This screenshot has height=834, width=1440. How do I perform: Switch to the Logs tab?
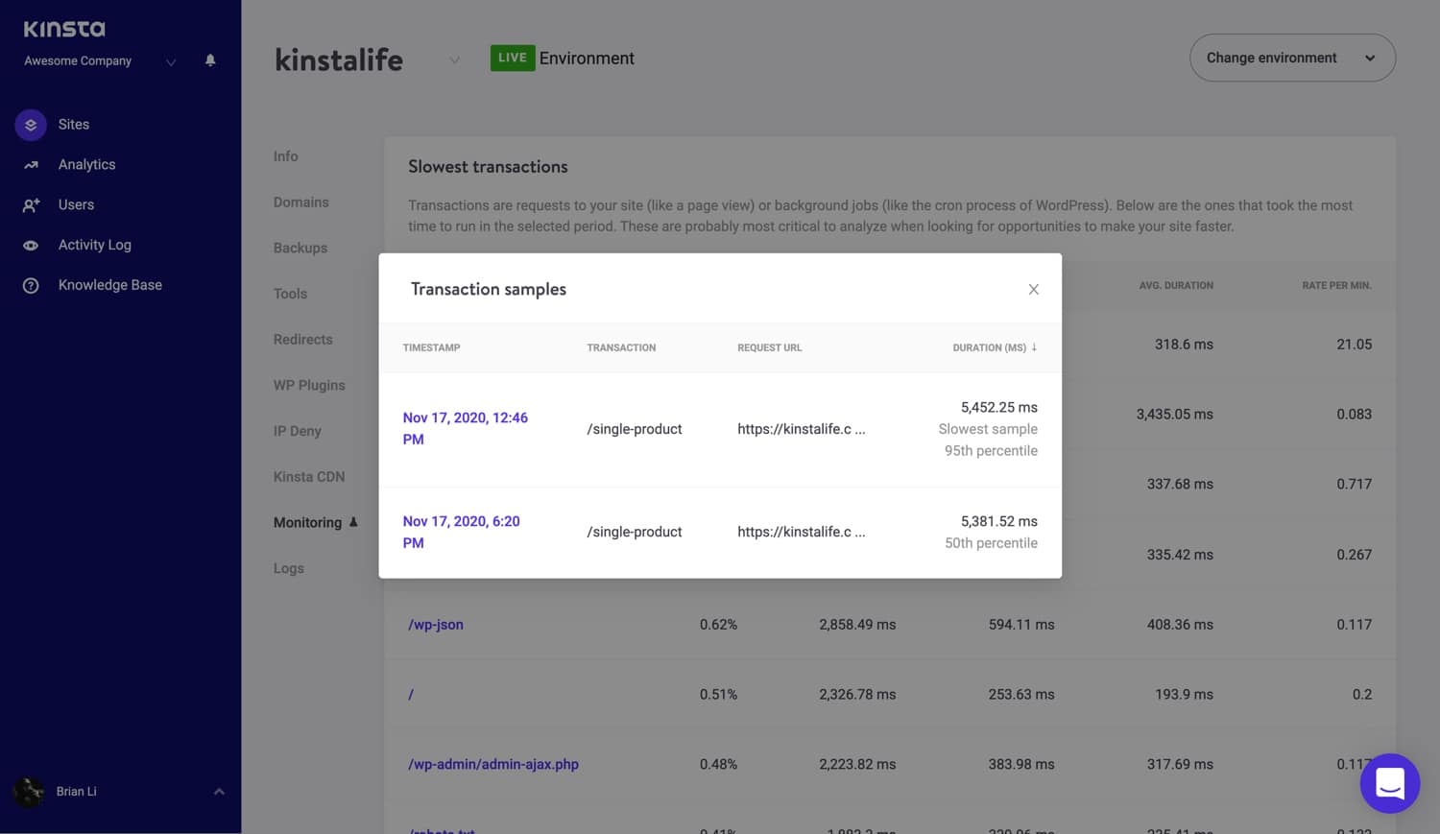(x=288, y=568)
